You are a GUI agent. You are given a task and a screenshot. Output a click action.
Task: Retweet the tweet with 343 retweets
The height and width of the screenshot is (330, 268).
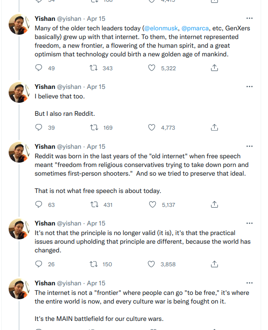click(x=94, y=68)
